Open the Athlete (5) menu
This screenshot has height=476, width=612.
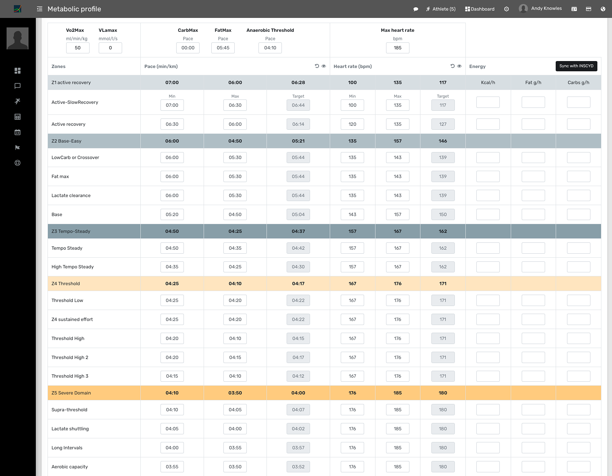point(441,9)
